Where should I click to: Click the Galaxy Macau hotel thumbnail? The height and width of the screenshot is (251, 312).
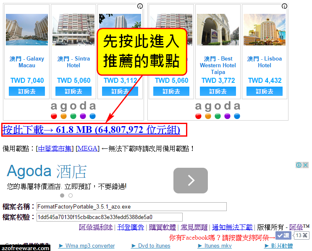pyautogui.click(x=27, y=29)
